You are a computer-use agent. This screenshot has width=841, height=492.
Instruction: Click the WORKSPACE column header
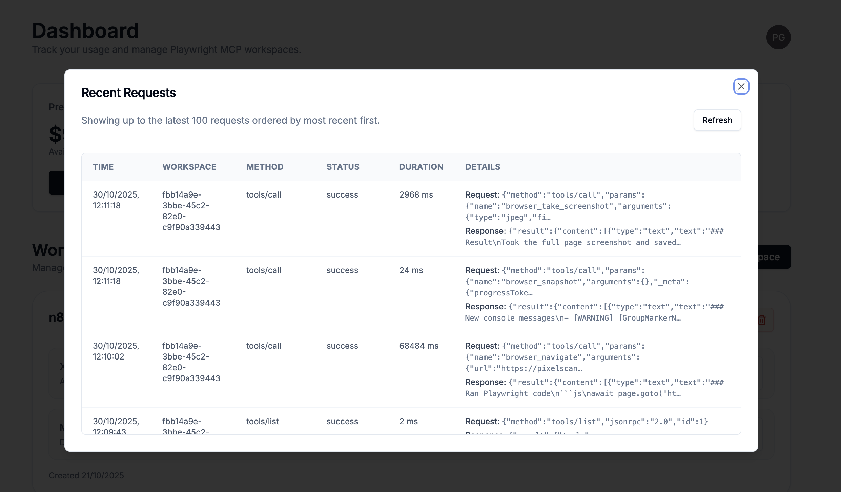coord(189,167)
